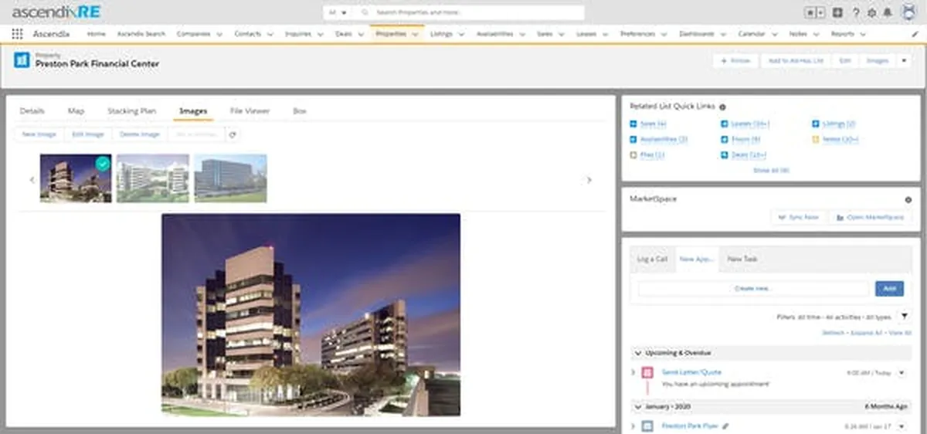Click the Sales quick link icon
Image resolution: width=927 pixels, height=434 pixels.
pyautogui.click(x=633, y=124)
